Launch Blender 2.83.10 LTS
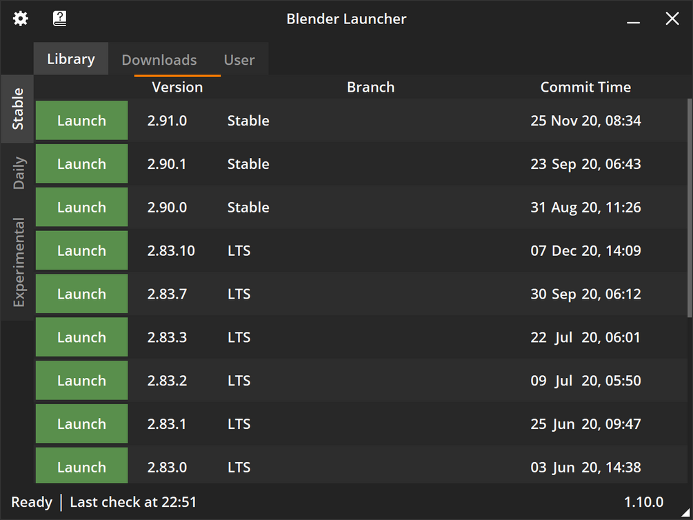 click(x=82, y=250)
